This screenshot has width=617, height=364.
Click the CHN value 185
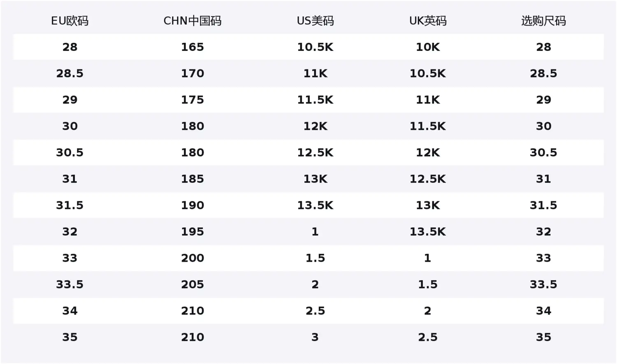tap(193, 179)
